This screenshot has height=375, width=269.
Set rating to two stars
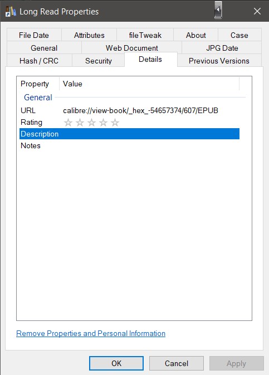pos(80,123)
